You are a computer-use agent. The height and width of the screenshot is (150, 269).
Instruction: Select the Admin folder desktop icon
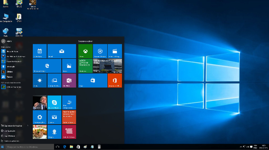[6, 4]
